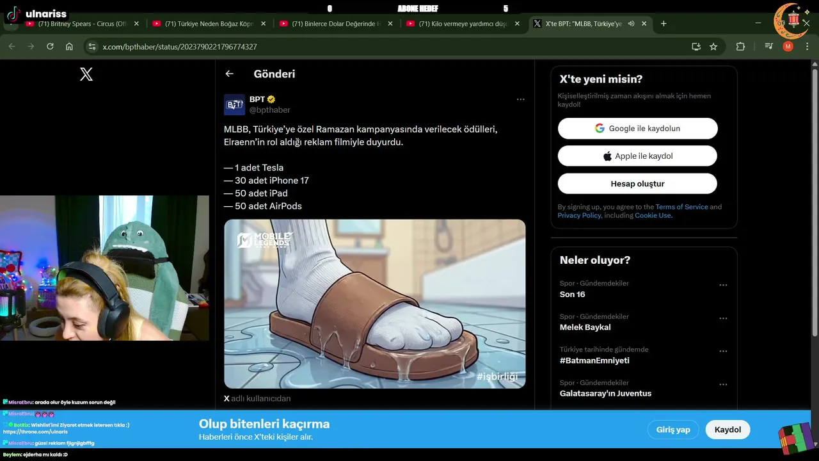Image resolution: width=819 pixels, height=461 pixels.
Task: Click the streamer webcam overlay
Action: (104, 268)
